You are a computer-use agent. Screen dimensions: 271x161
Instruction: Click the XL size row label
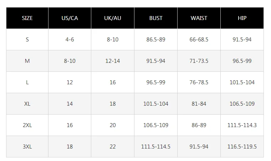click(x=27, y=104)
